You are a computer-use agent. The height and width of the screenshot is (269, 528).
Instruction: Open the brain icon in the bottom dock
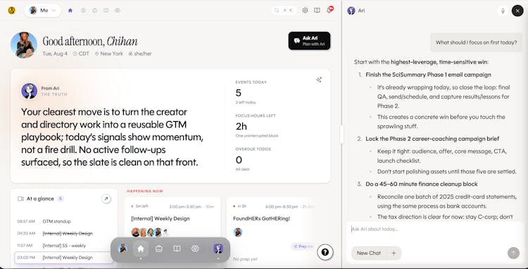tap(195, 249)
